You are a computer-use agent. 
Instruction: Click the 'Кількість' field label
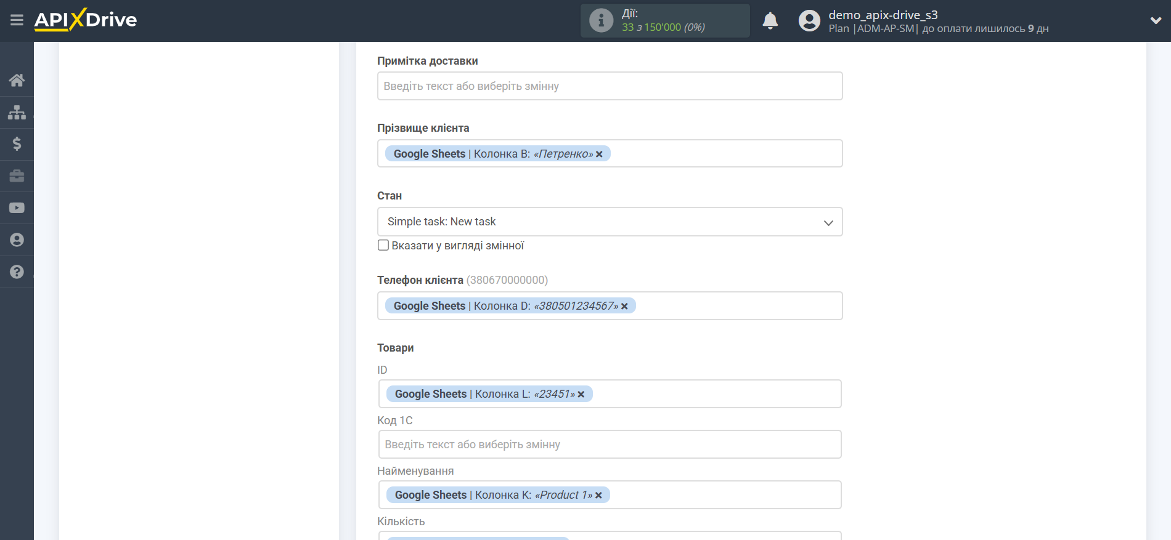pyautogui.click(x=401, y=522)
